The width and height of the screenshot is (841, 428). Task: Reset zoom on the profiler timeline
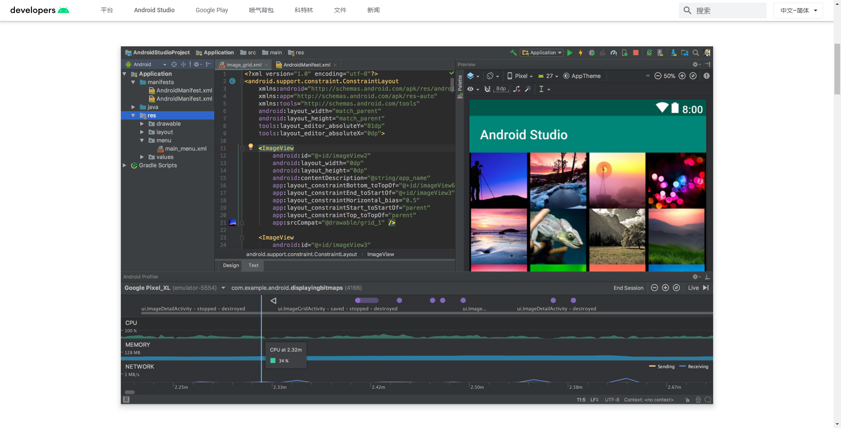click(x=676, y=288)
